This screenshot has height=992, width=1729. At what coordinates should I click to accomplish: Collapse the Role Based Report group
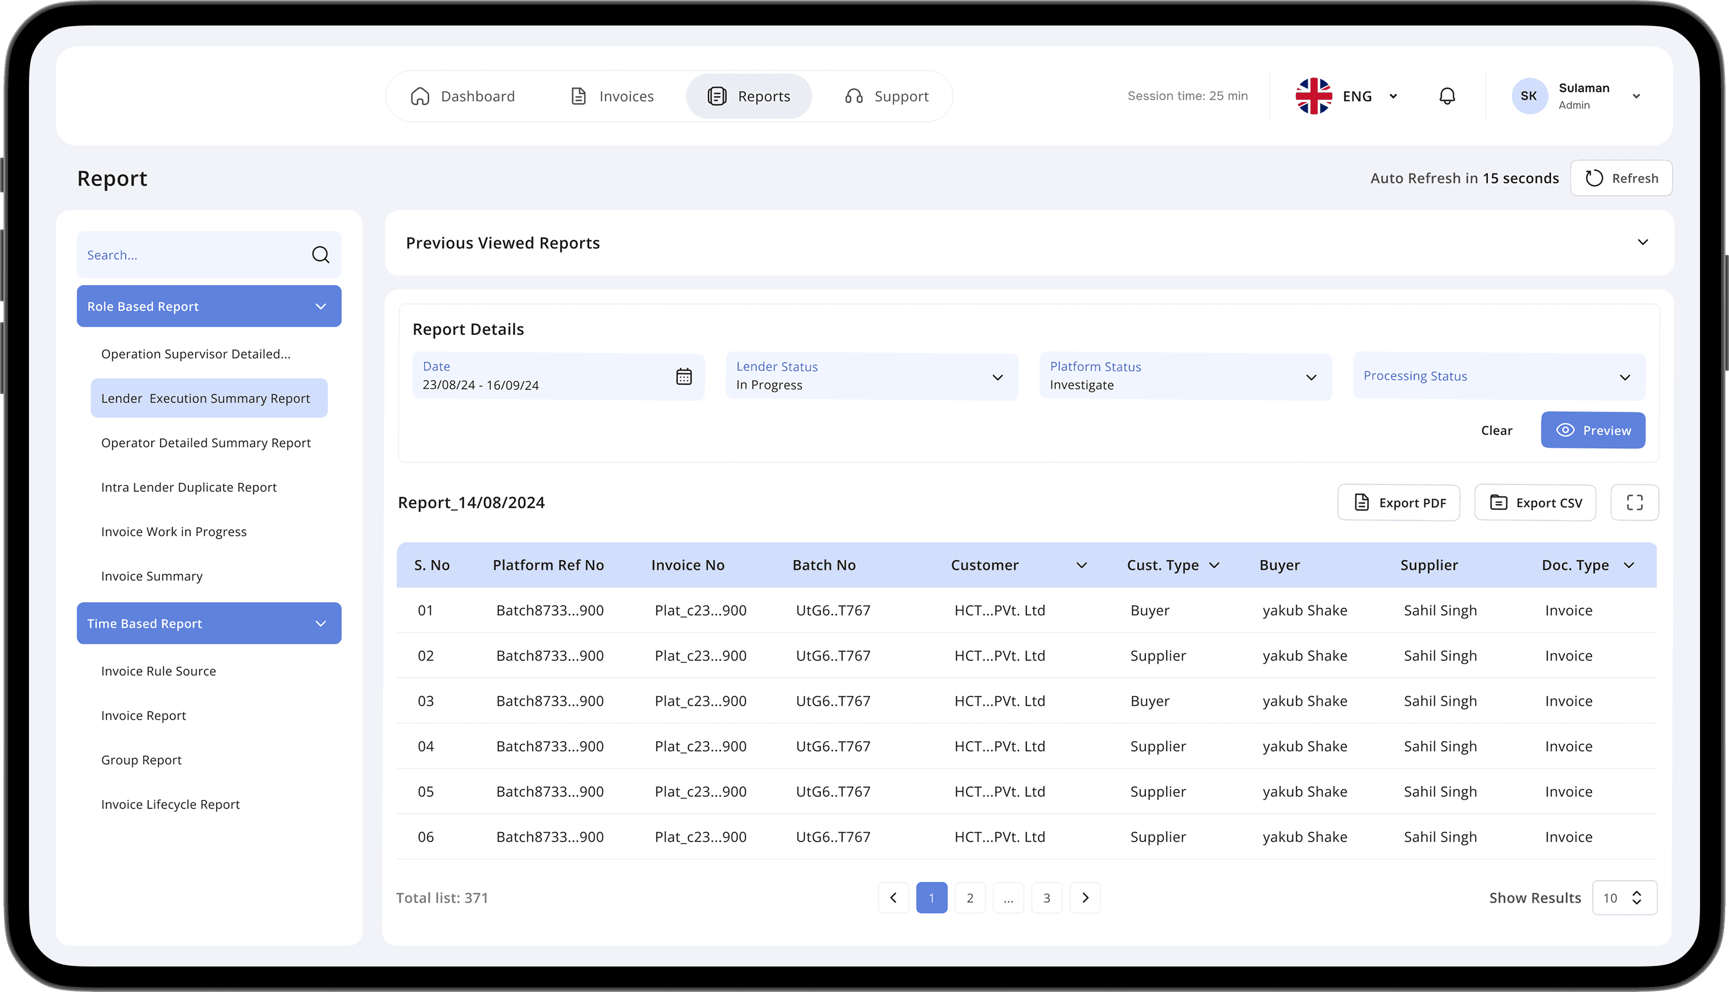321,307
